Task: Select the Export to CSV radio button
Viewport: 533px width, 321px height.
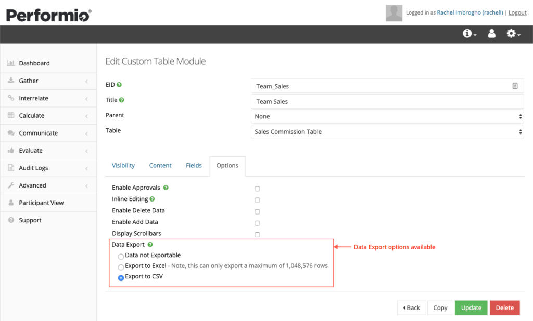Action: click(121, 278)
